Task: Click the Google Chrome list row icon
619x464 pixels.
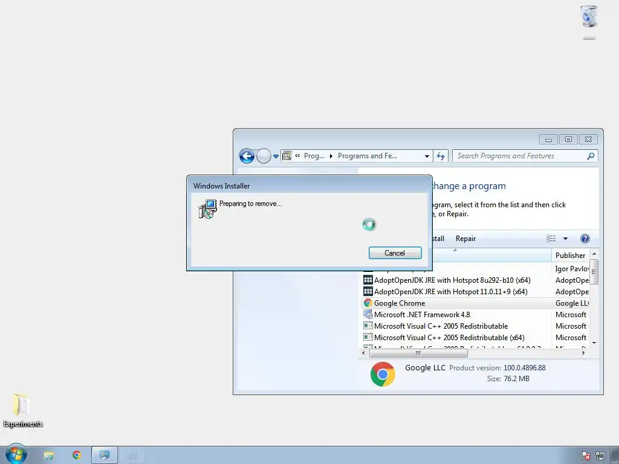Action: click(368, 303)
